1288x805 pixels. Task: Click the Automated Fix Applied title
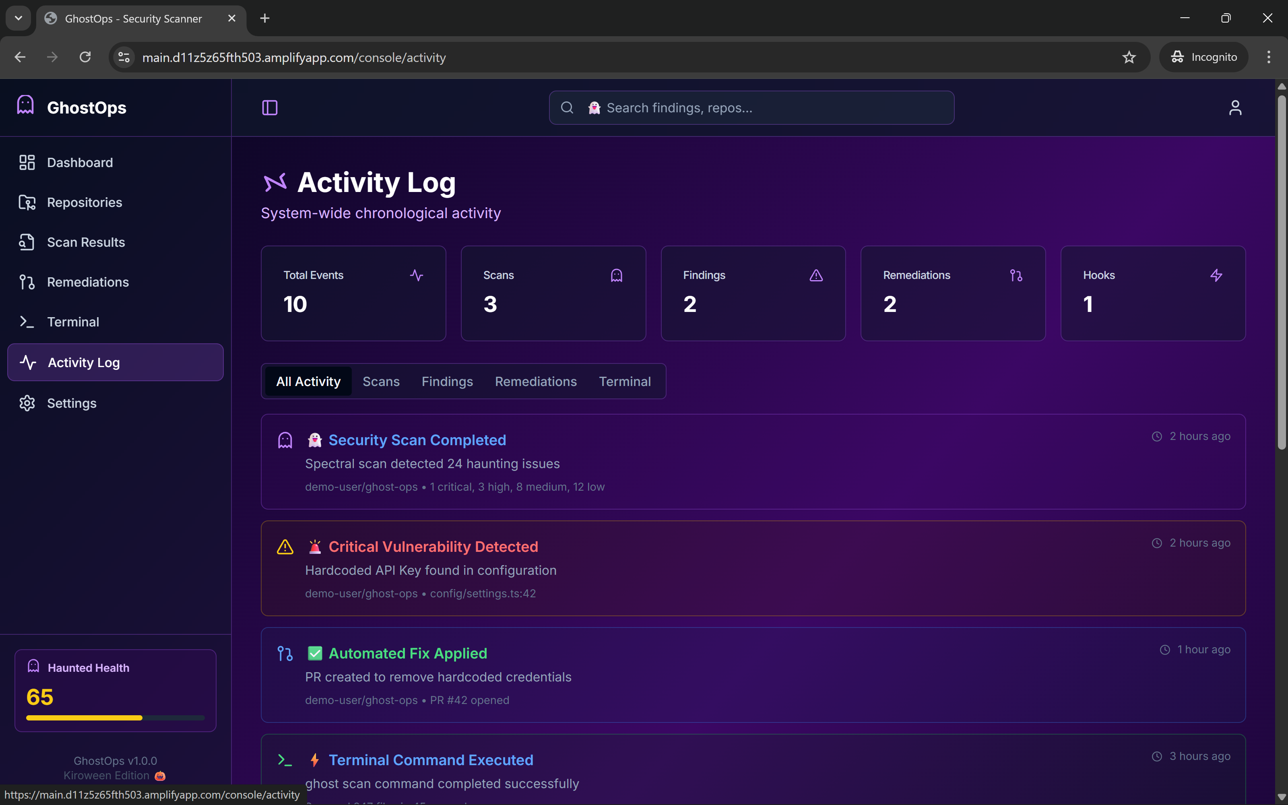tap(407, 653)
